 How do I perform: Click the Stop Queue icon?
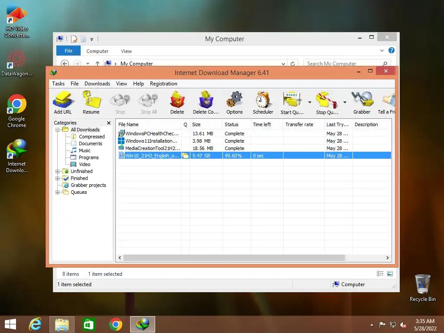tap(327, 102)
